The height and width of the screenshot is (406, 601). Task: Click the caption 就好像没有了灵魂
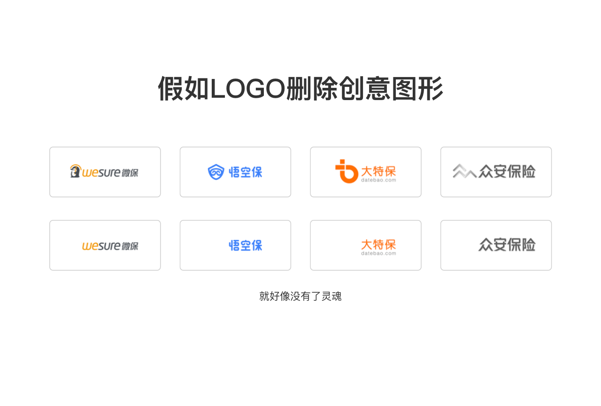pos(300,296)
